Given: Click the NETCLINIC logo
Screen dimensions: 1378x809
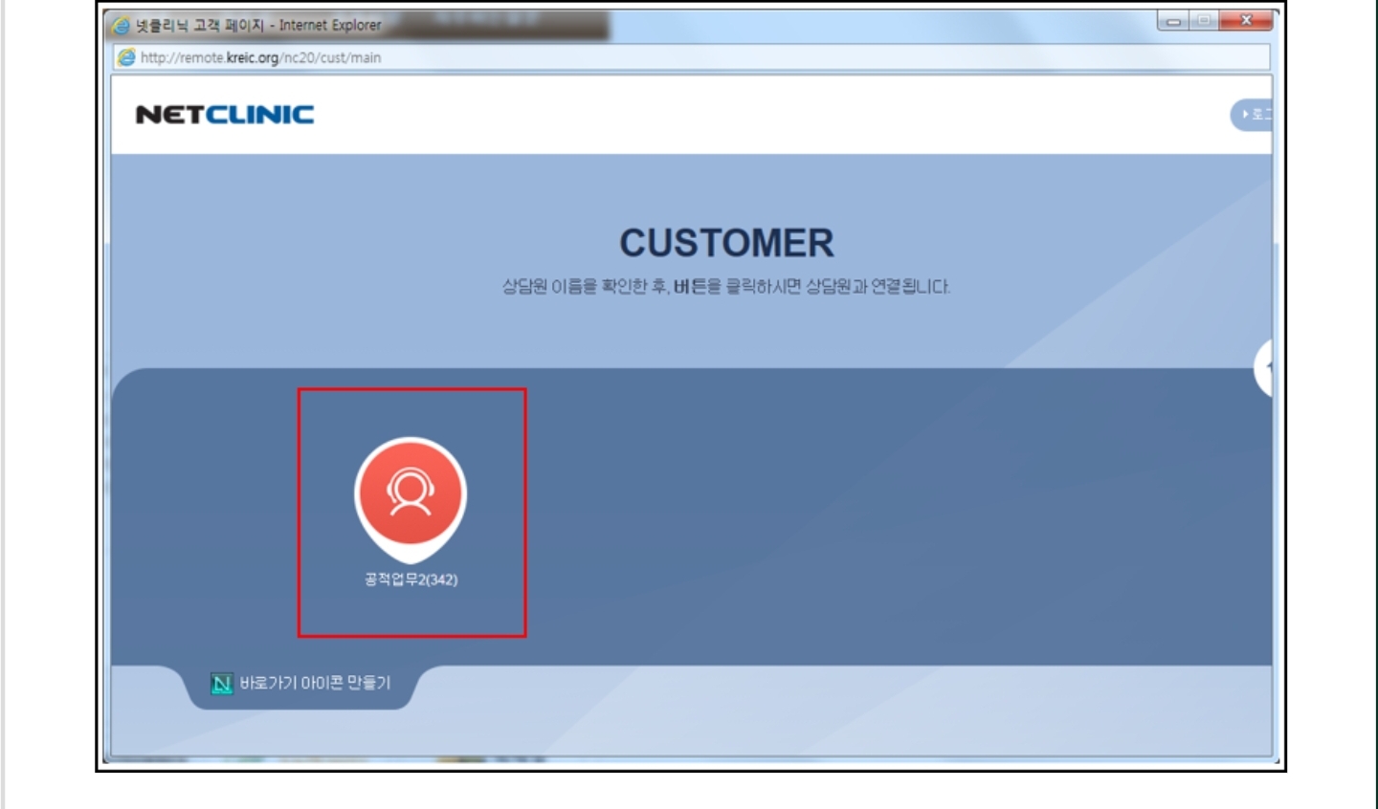Looking at the screenshot, I should 225,115.
